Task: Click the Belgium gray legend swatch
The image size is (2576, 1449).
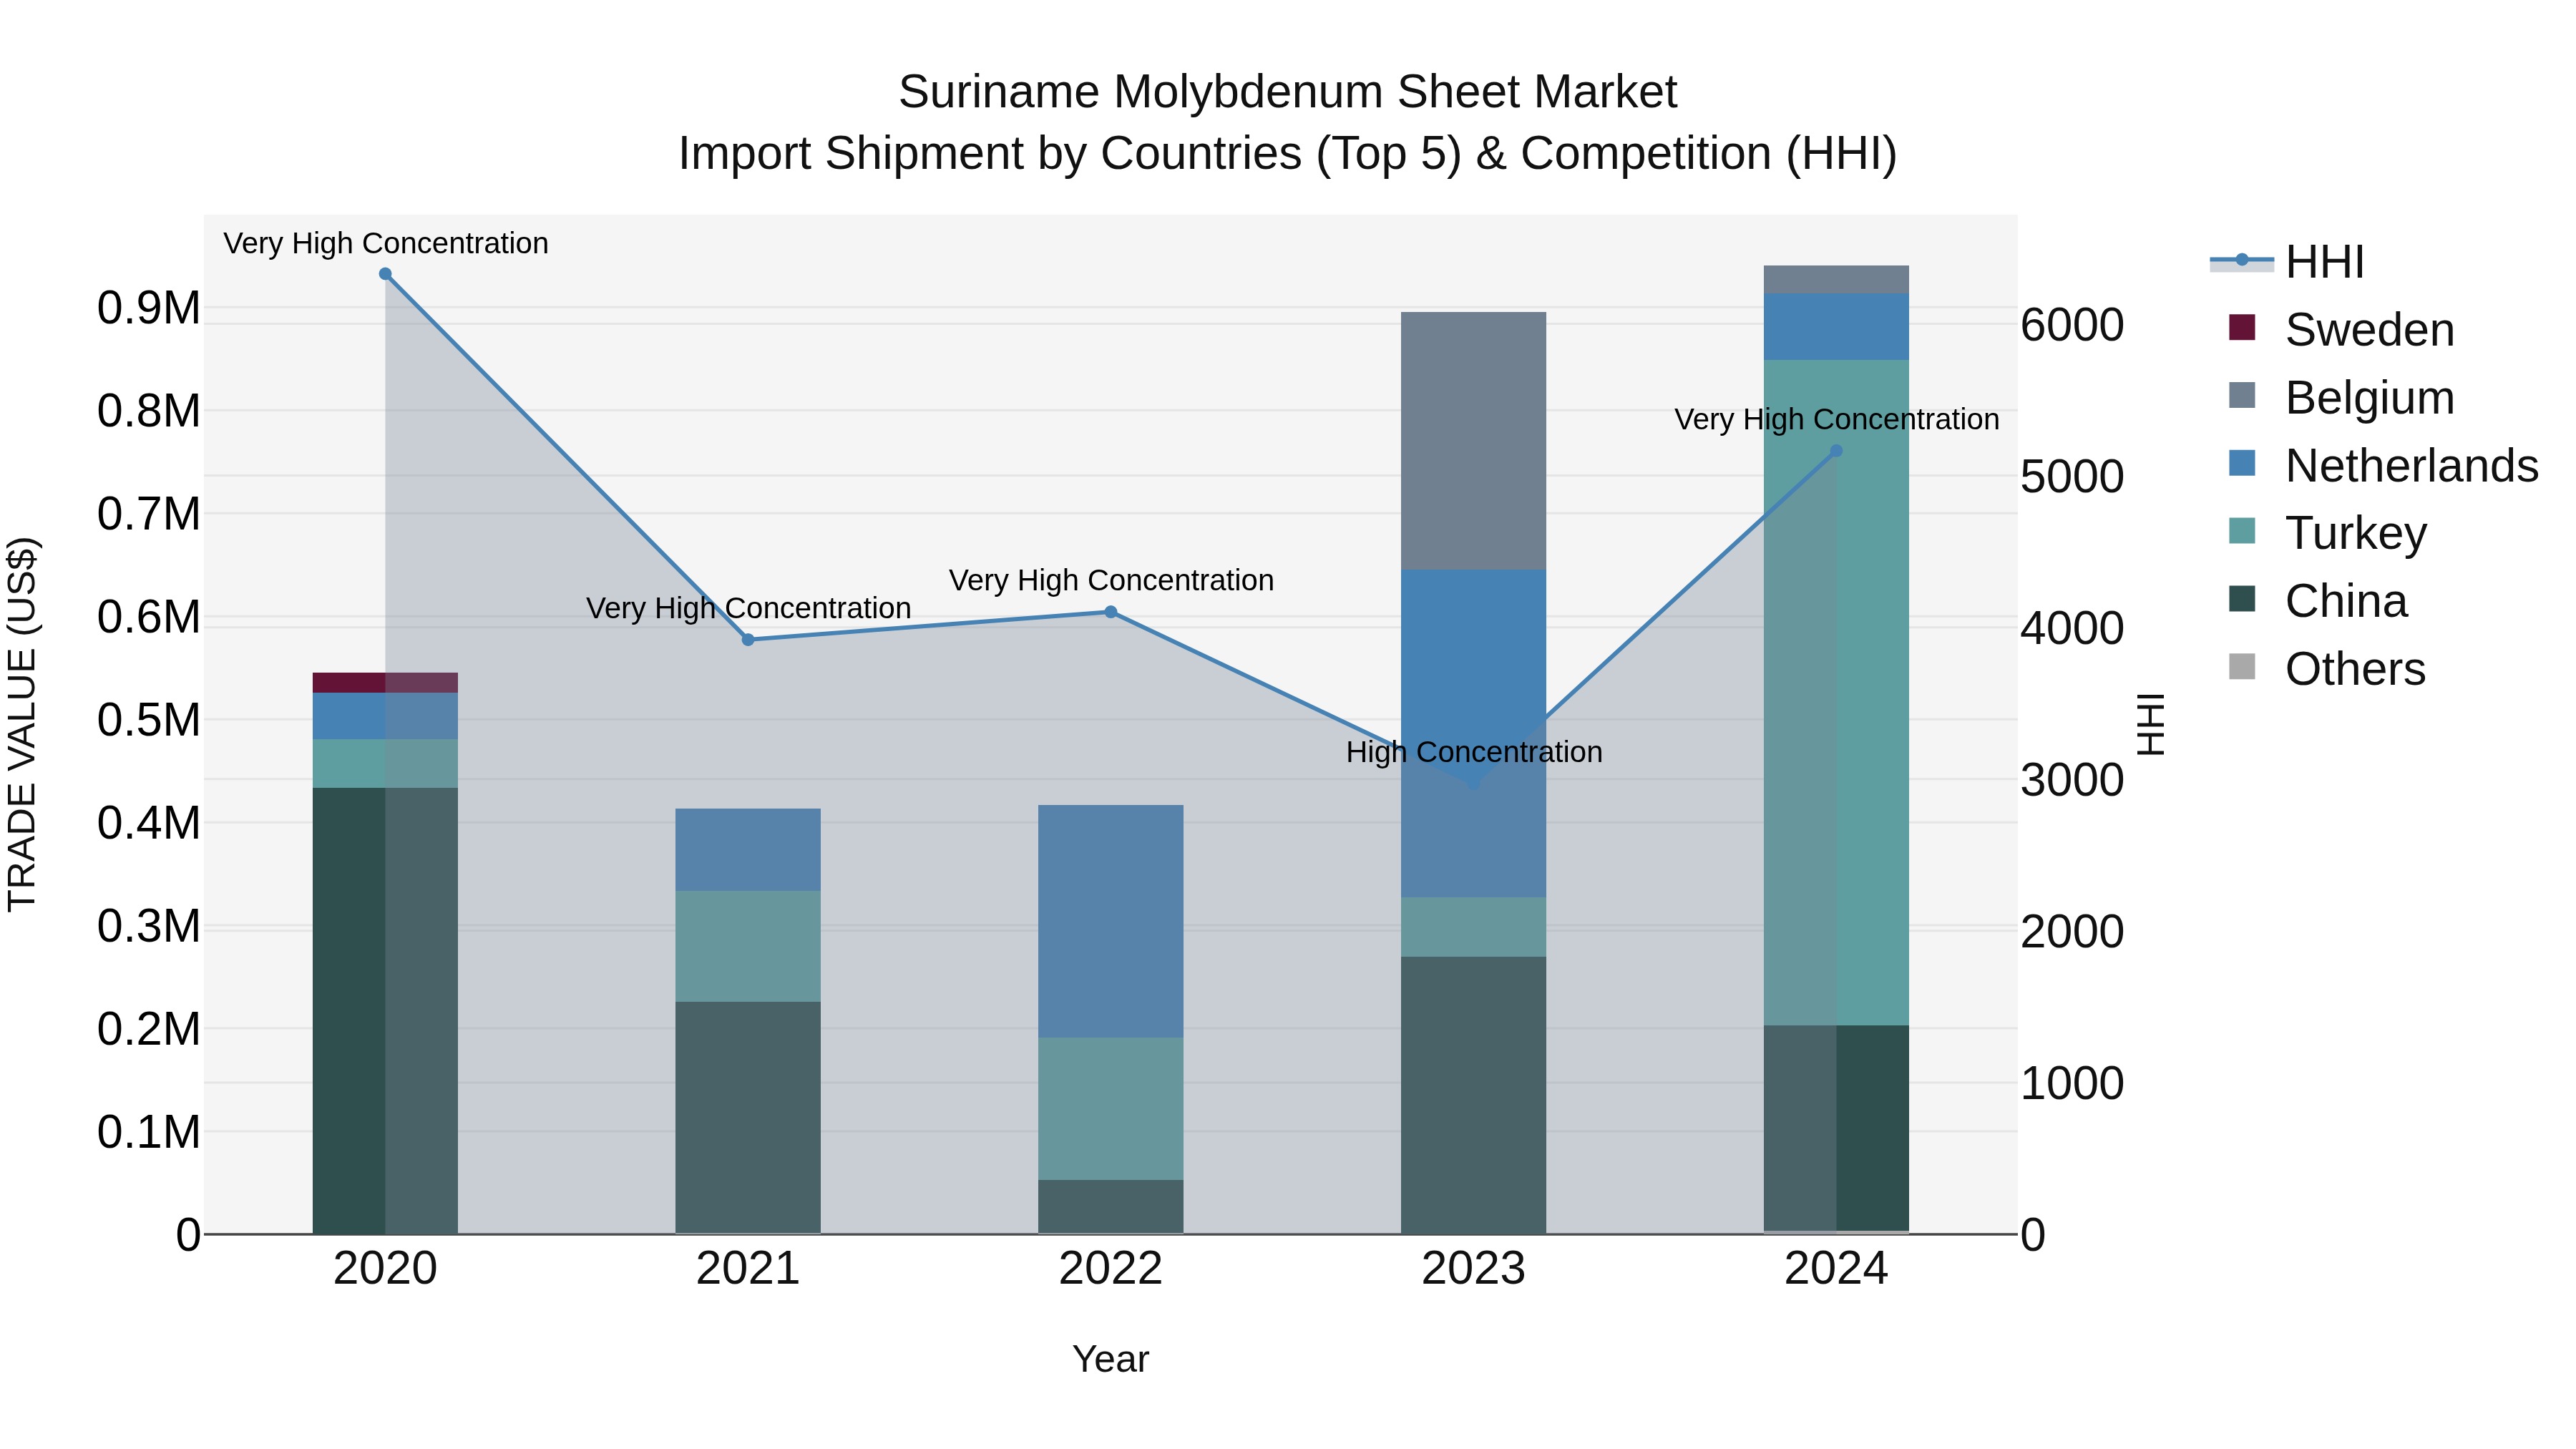Action: [x=2242, y=395]
